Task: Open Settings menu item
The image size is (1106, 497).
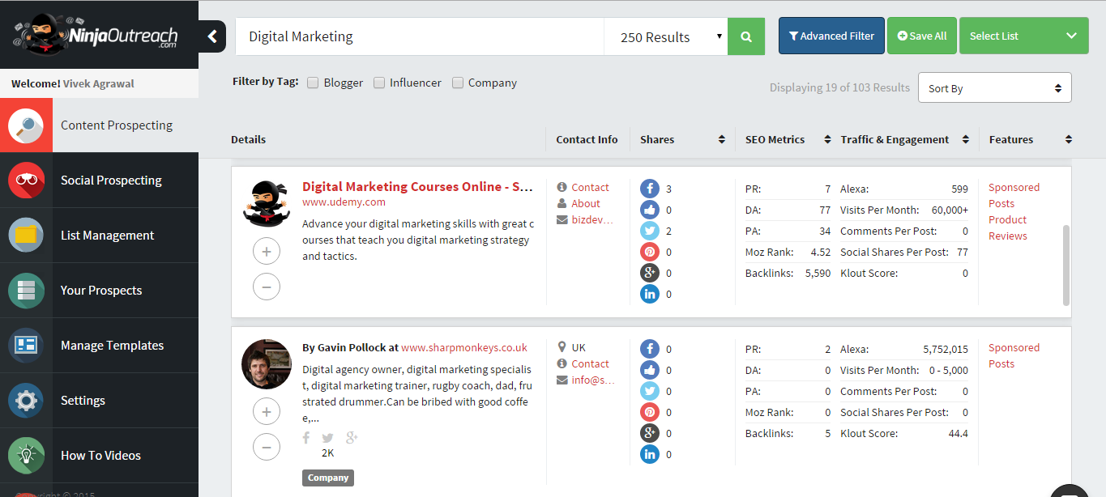Action: coord(99,401)
